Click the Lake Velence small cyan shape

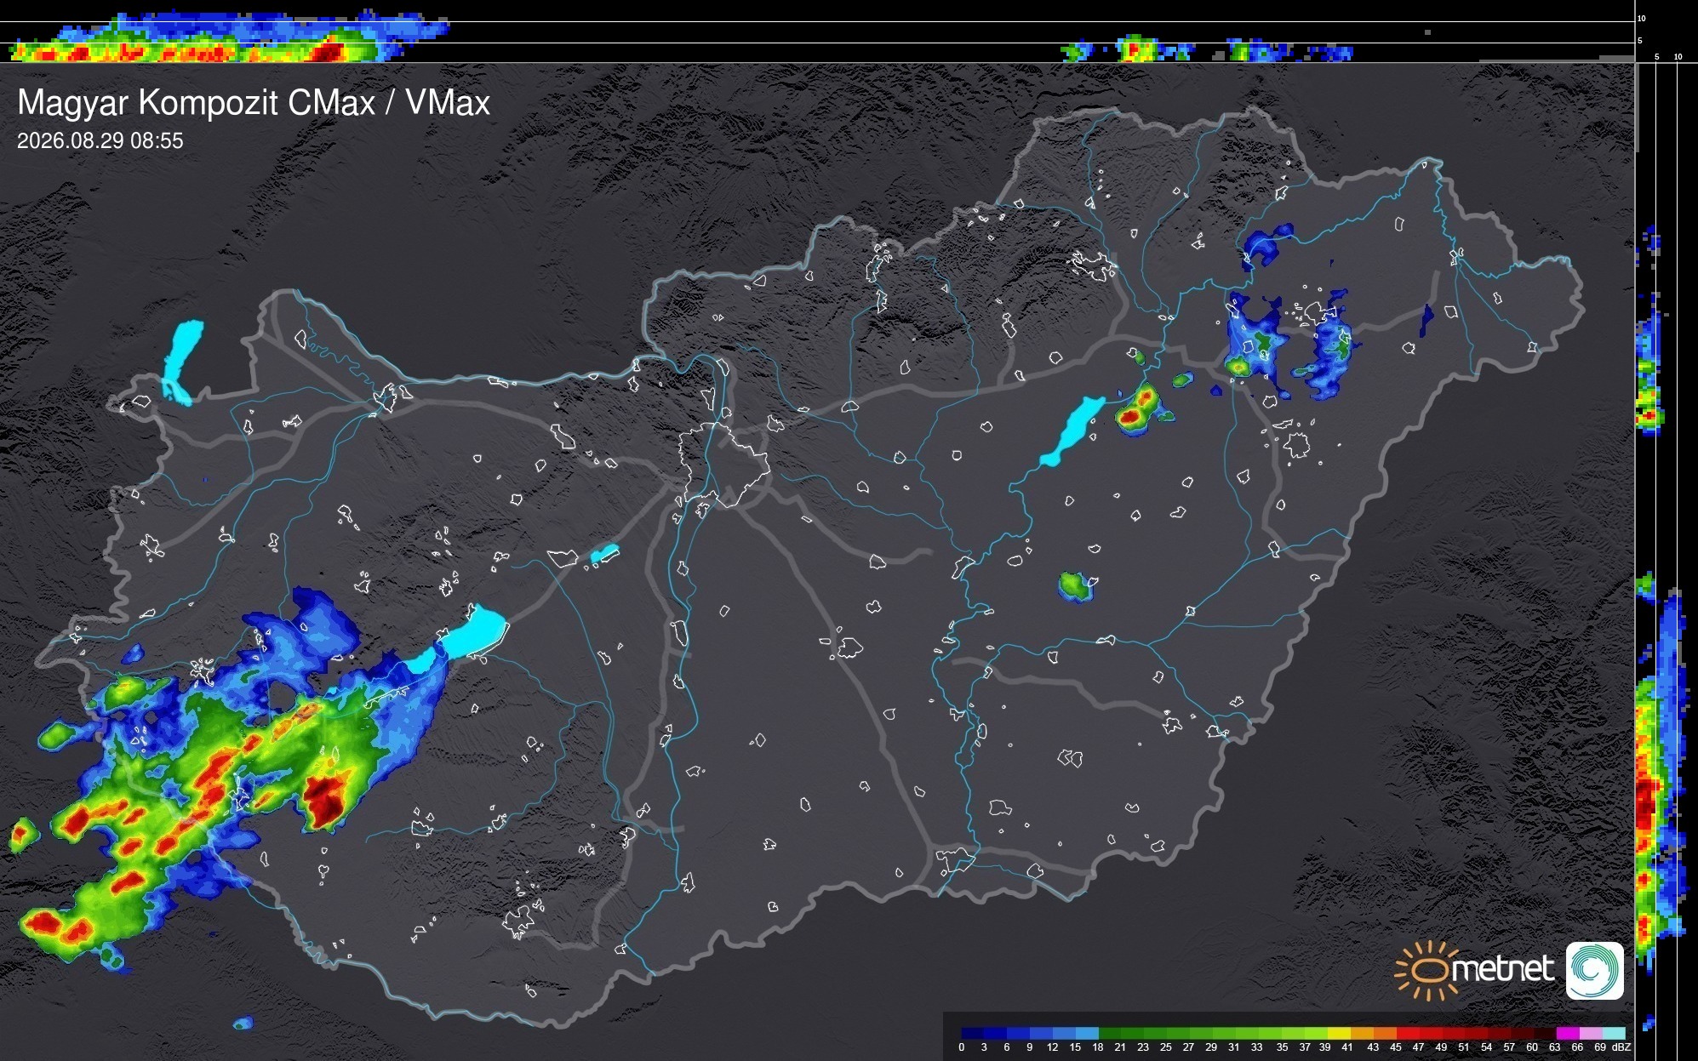coord(604,554)
